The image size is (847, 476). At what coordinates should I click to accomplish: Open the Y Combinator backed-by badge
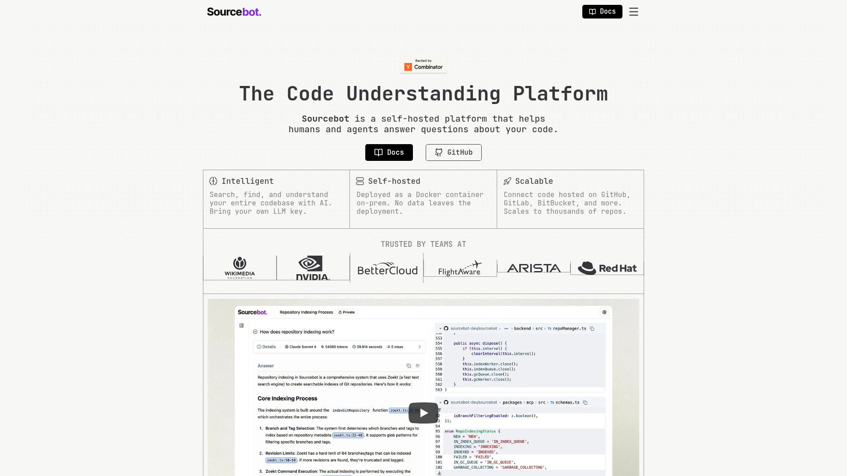pyautogui.click(x=423, y=65)
